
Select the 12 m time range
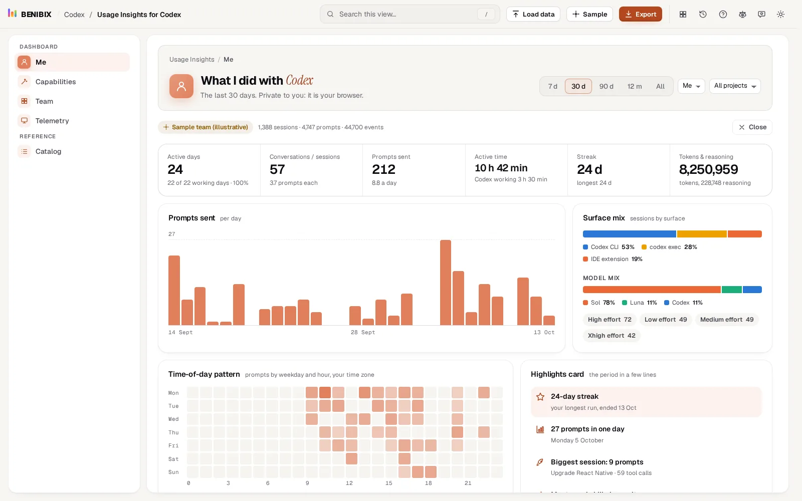tap(635, 86)
